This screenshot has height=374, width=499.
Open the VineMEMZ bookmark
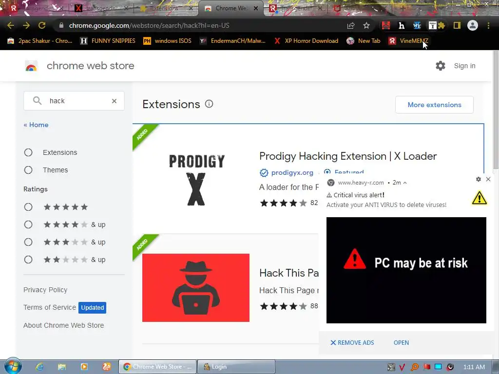pyautogui.click(x=408, y=41)
